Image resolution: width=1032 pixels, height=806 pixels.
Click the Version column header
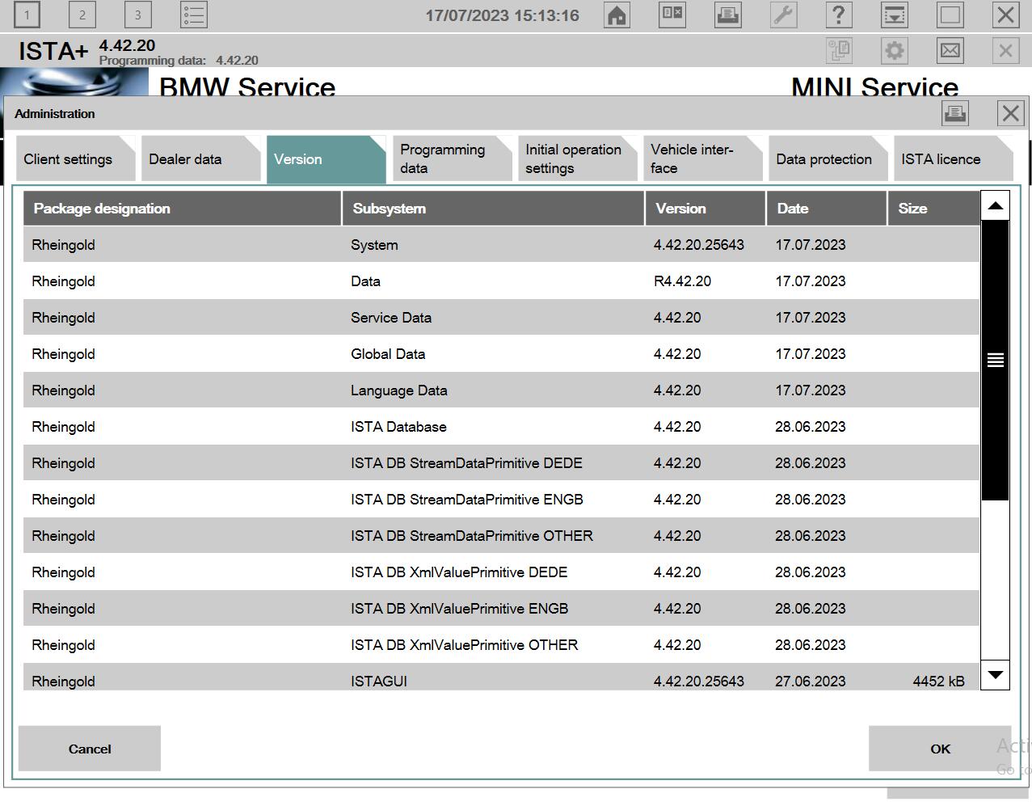tap(706, 209)
